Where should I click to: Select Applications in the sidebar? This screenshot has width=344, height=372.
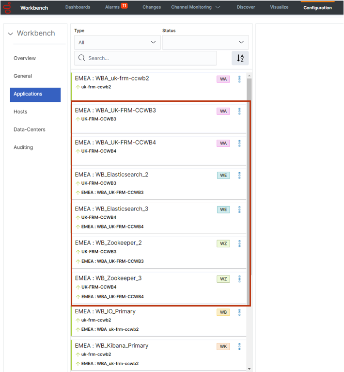coord(35,95)
